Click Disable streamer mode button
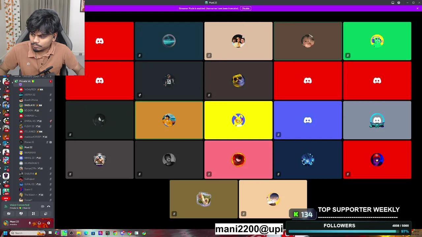This screenshot has height=237, width=422. (x=246, y=8)
